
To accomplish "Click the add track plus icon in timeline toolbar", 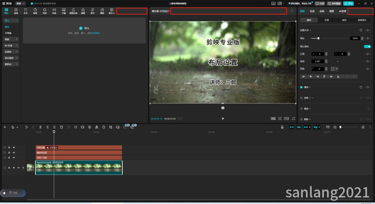I will tap(5, 127).
